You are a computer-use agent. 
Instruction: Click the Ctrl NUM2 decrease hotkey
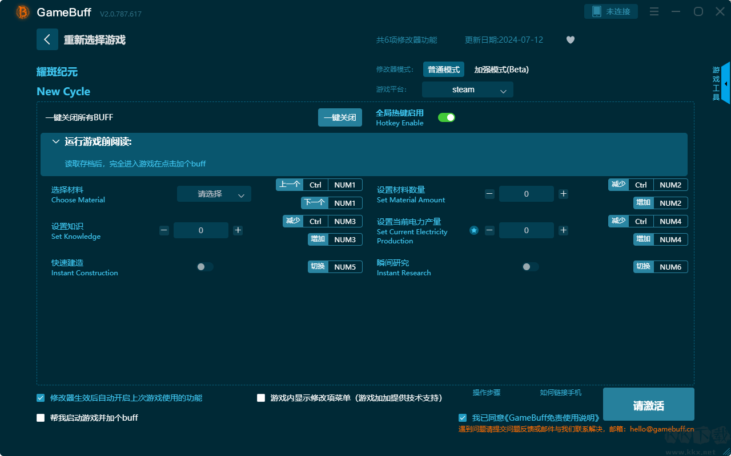pyautogui.click(x=648, y=185)
